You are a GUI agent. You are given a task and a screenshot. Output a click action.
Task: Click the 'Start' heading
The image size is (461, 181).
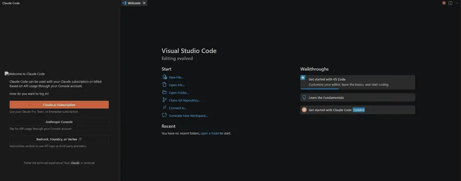tap(166, 69)
